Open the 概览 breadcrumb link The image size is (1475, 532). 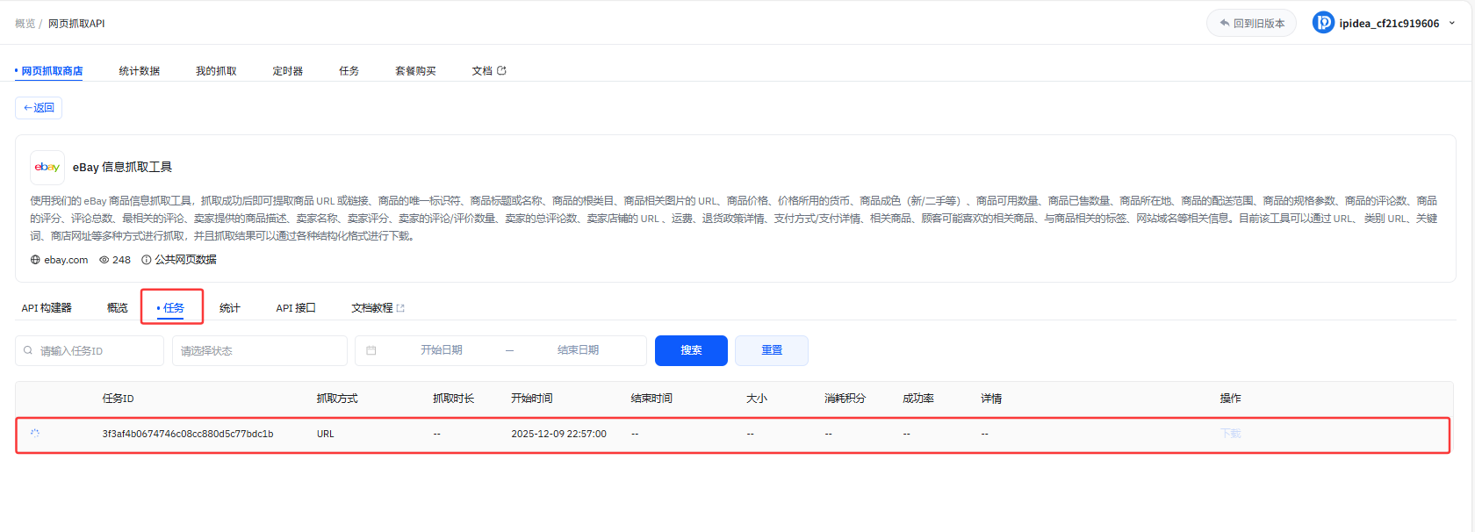click(25, 24)
